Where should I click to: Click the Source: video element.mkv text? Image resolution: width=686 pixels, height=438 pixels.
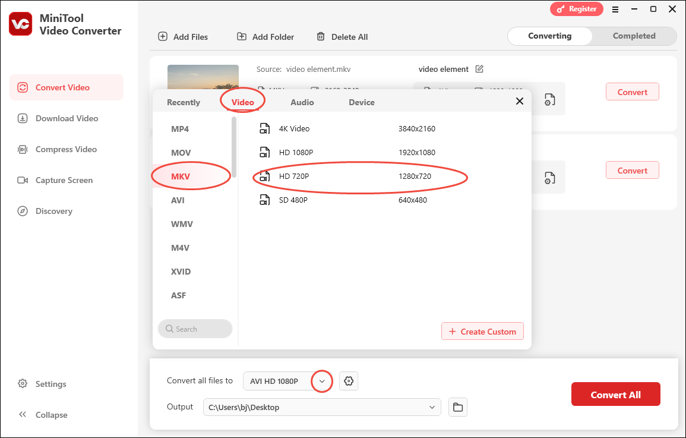tap(303, 69)
